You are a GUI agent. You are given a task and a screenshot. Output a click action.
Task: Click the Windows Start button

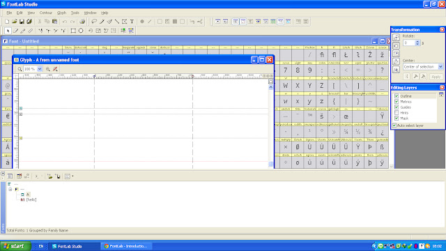click(x=15, y=246)
